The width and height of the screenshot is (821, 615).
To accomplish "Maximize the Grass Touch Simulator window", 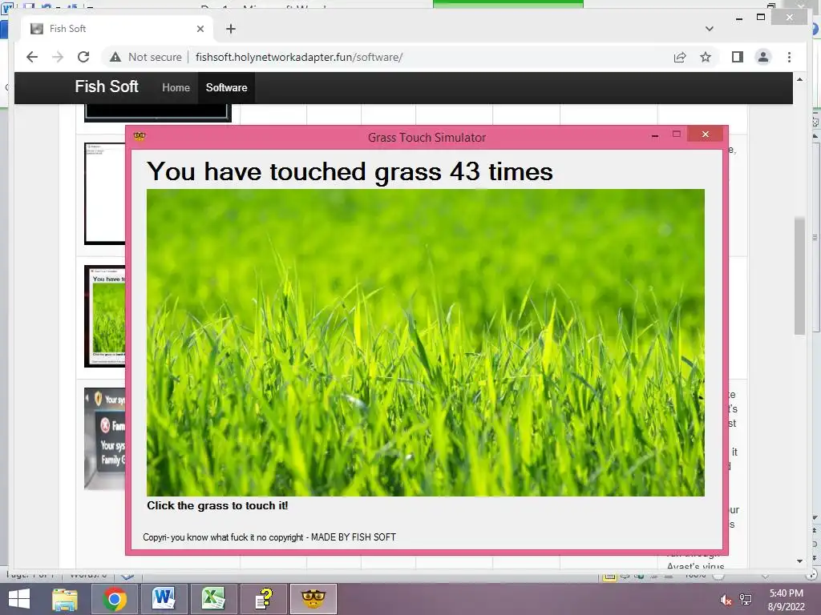I will point(676,135).
